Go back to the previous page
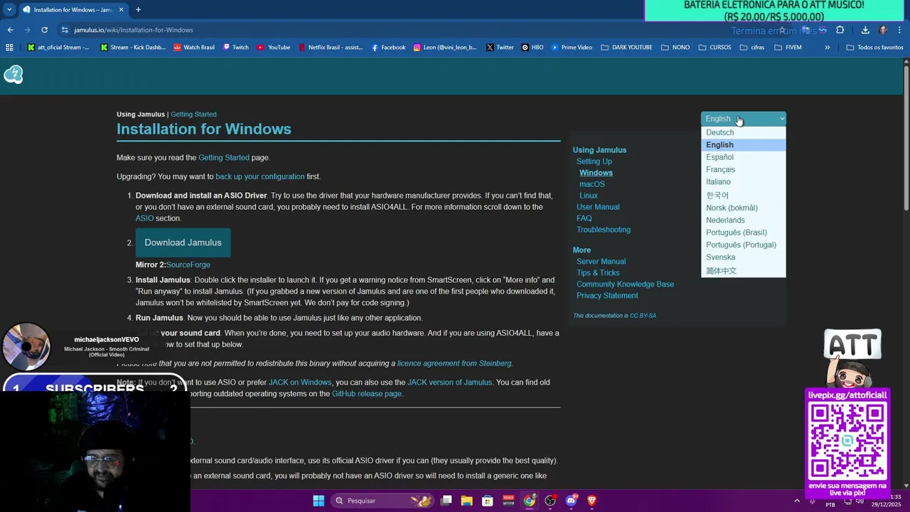 [10, 30]
